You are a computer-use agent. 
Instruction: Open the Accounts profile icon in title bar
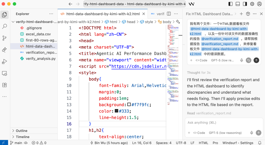259,4
